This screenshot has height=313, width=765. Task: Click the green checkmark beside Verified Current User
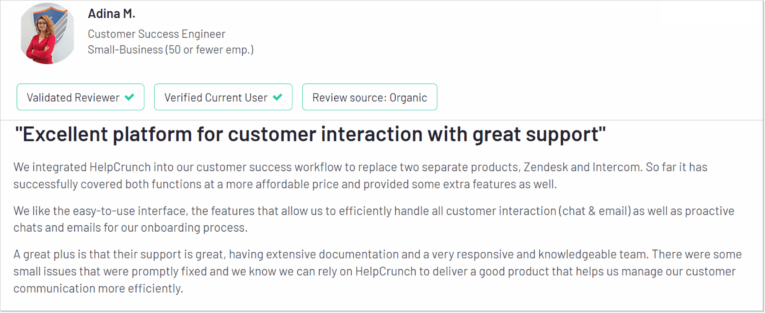pyautogui.click(x=277, y=97)
